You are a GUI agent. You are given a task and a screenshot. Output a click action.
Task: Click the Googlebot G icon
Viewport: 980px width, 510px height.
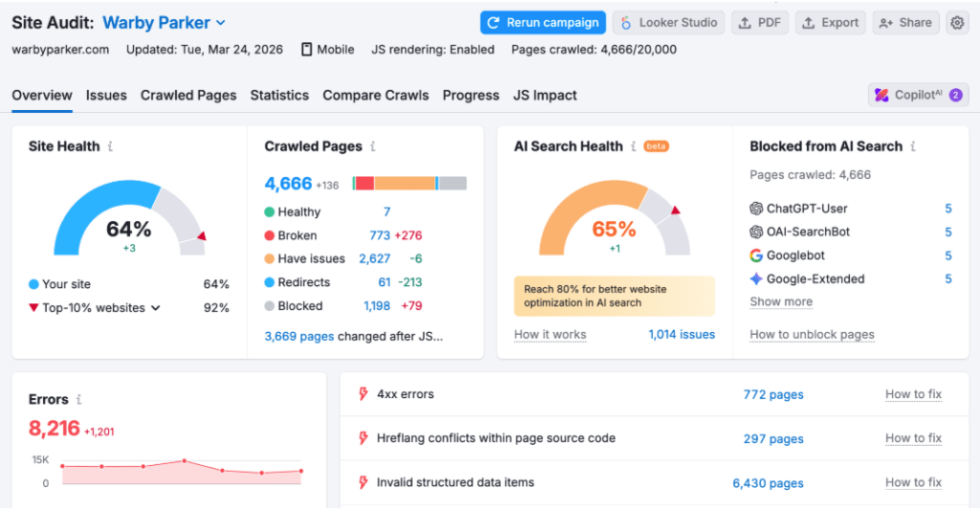[756, 255]
